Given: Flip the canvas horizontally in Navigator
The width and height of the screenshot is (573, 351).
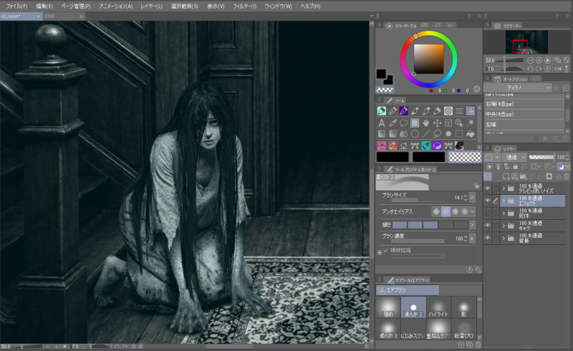Looking at the screenshot, I should [558, 69].
